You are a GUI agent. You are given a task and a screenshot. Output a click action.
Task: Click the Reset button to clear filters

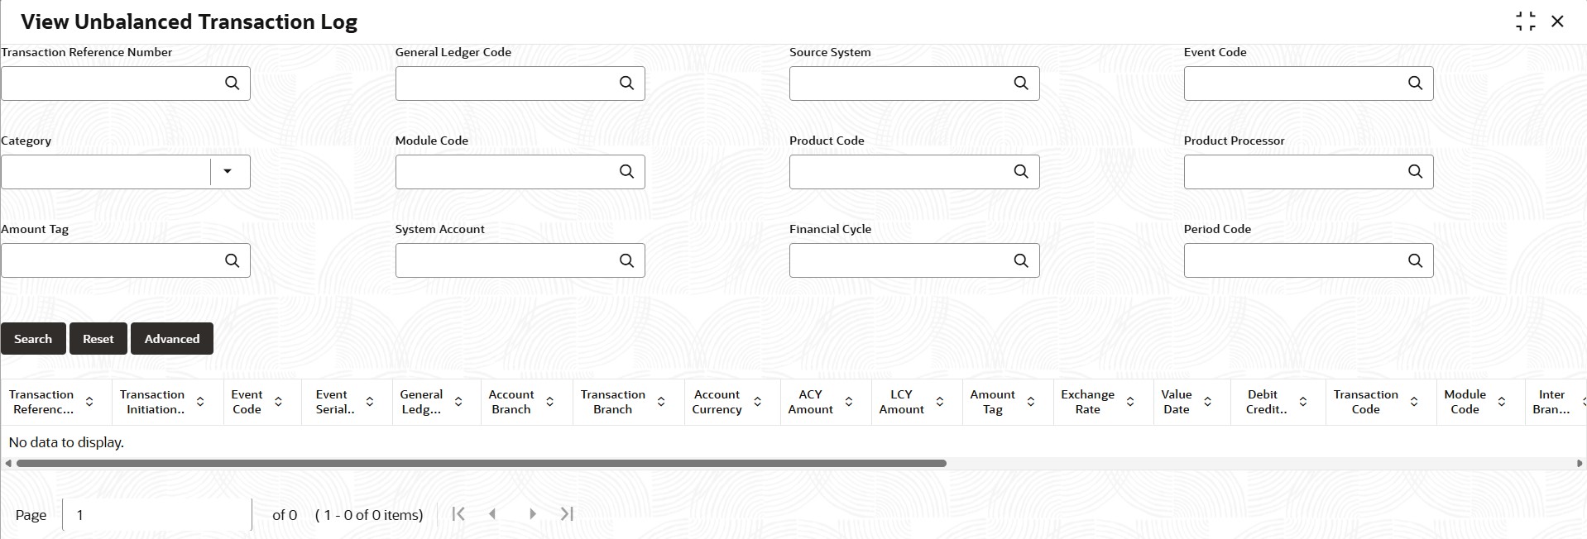pyautogui.click(x=98, y=338)
